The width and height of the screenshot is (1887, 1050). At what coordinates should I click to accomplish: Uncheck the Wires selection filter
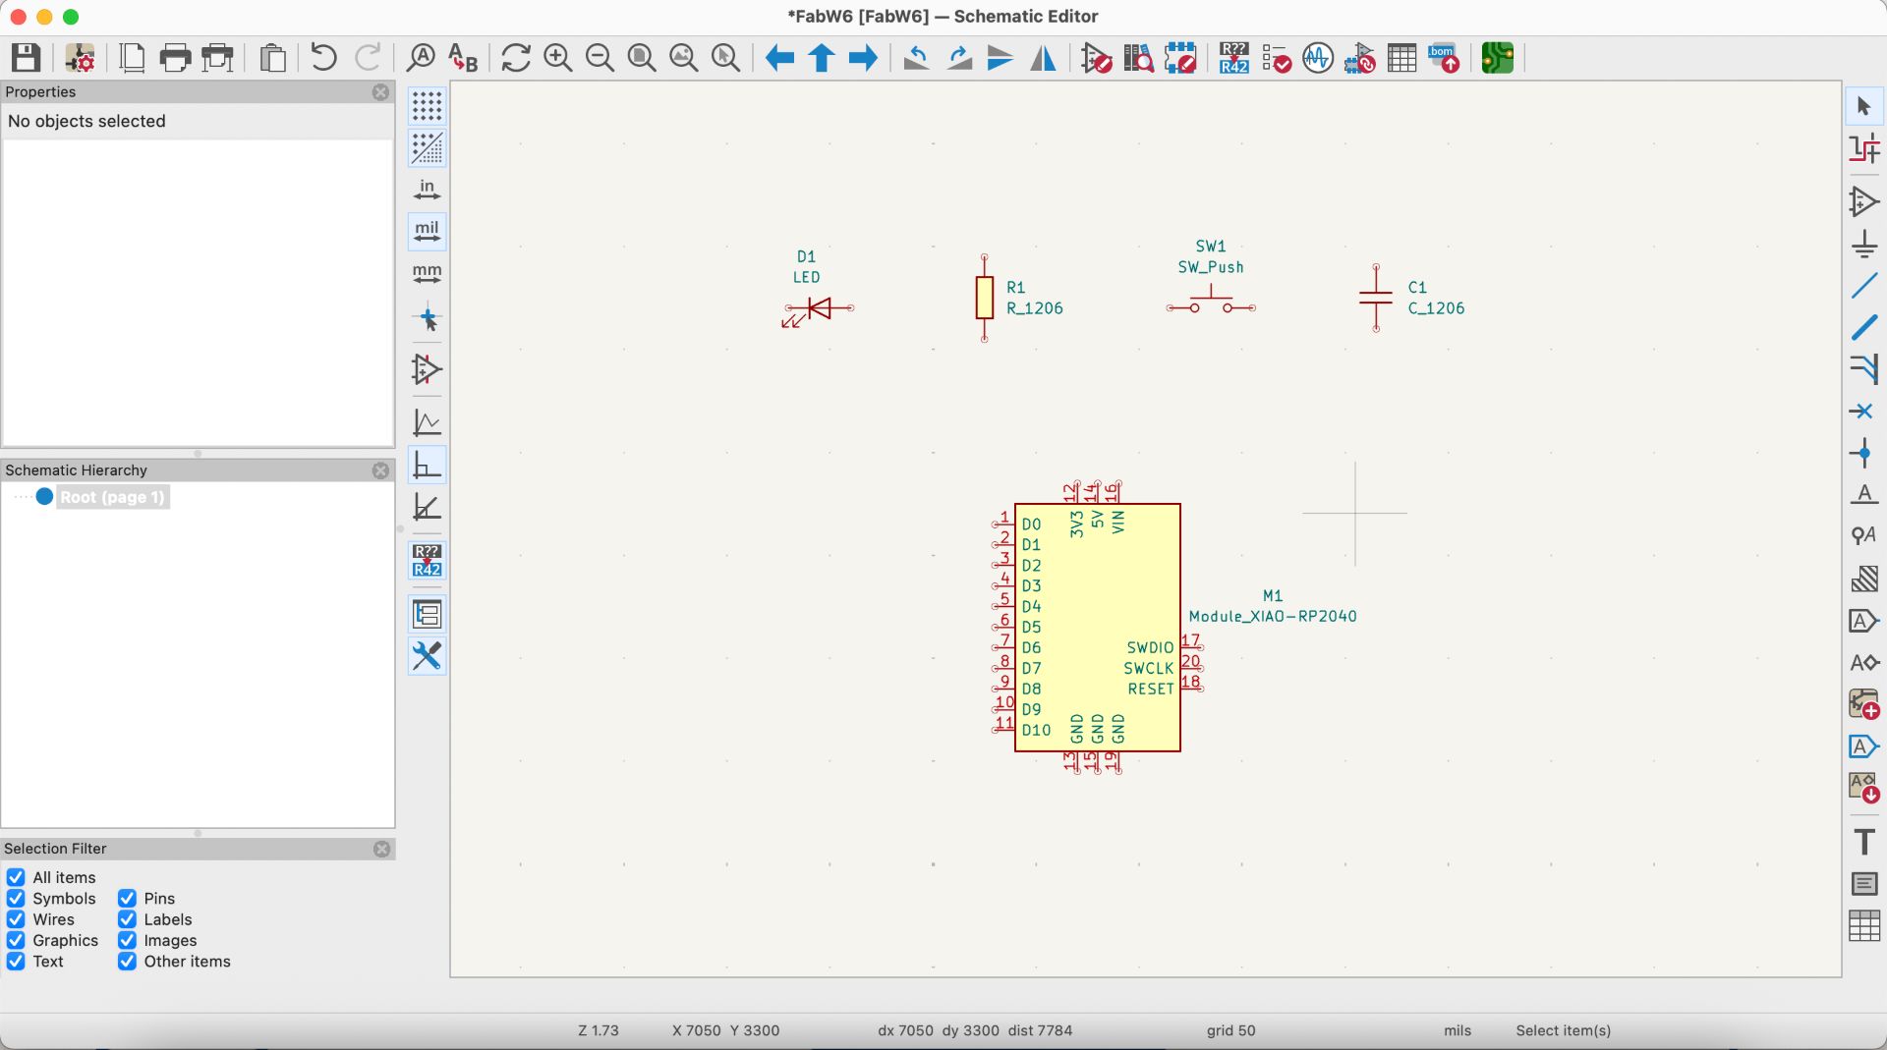click(16, 919)
